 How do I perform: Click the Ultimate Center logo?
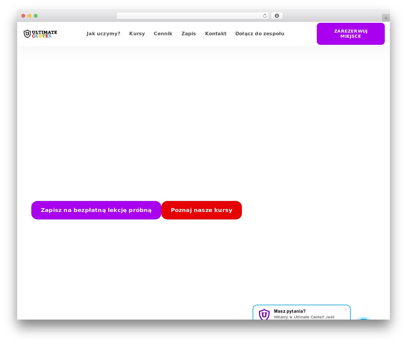[40, 34]
